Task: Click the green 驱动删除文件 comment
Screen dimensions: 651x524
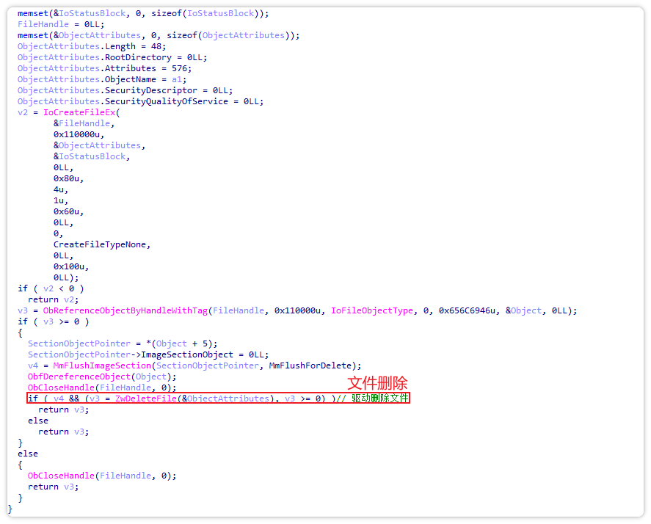Action: click(380, 399)
